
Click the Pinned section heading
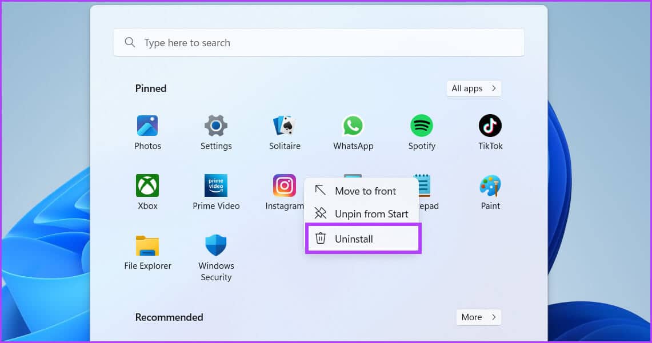click(150, 88)
